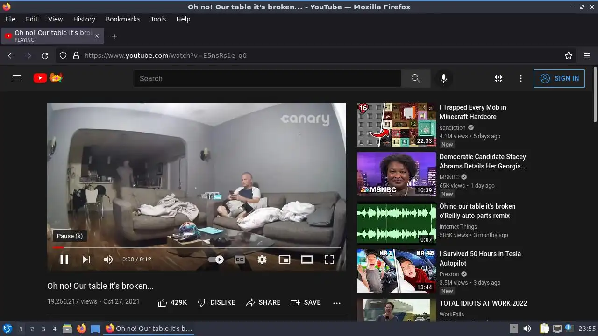This screenshot has width=598, height=336.
Task: Show site info via padlock icon
Action: point(76,56)
